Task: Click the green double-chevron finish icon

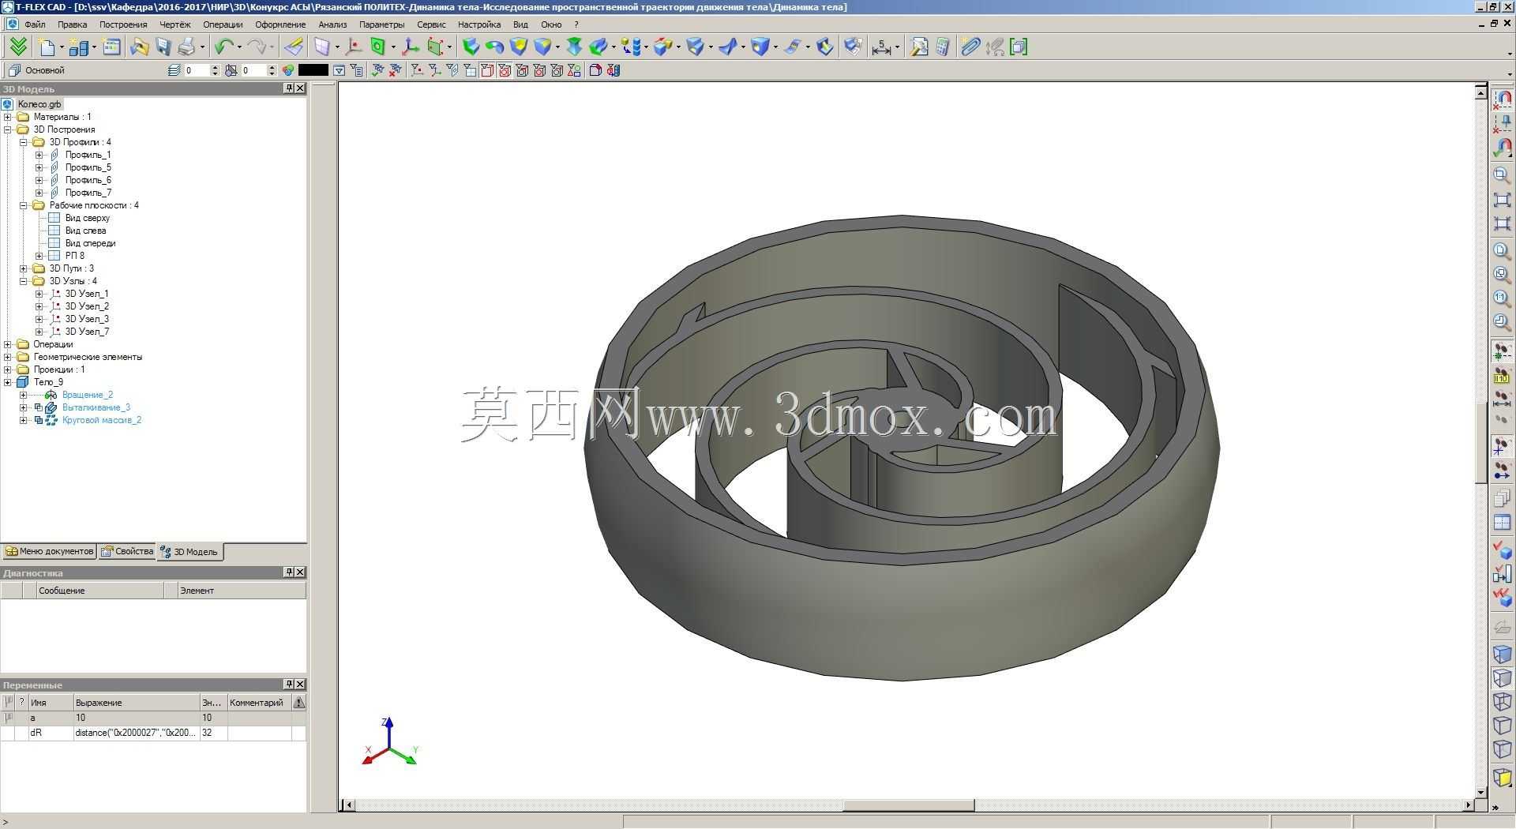Action: click(x=18, y=47)
